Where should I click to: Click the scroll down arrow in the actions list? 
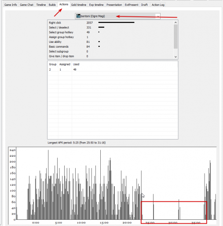[175, 57]
